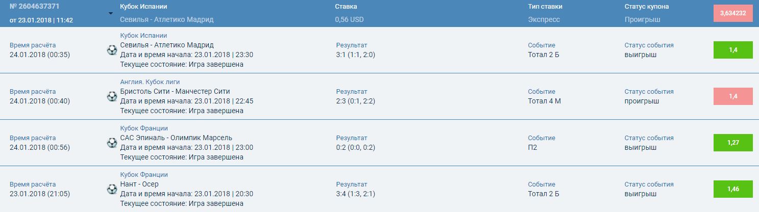Screen dimensions: 759x212
Task: Open the Кубок Франции link above САС Эпиналь
Action: (144, 128)
